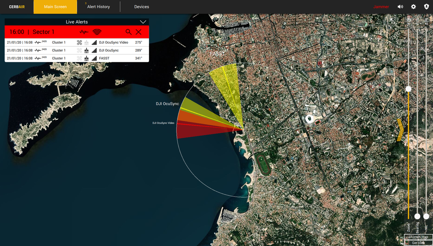Click the 275° bearing value
This screenshot has height=246, width=433.
138,42
